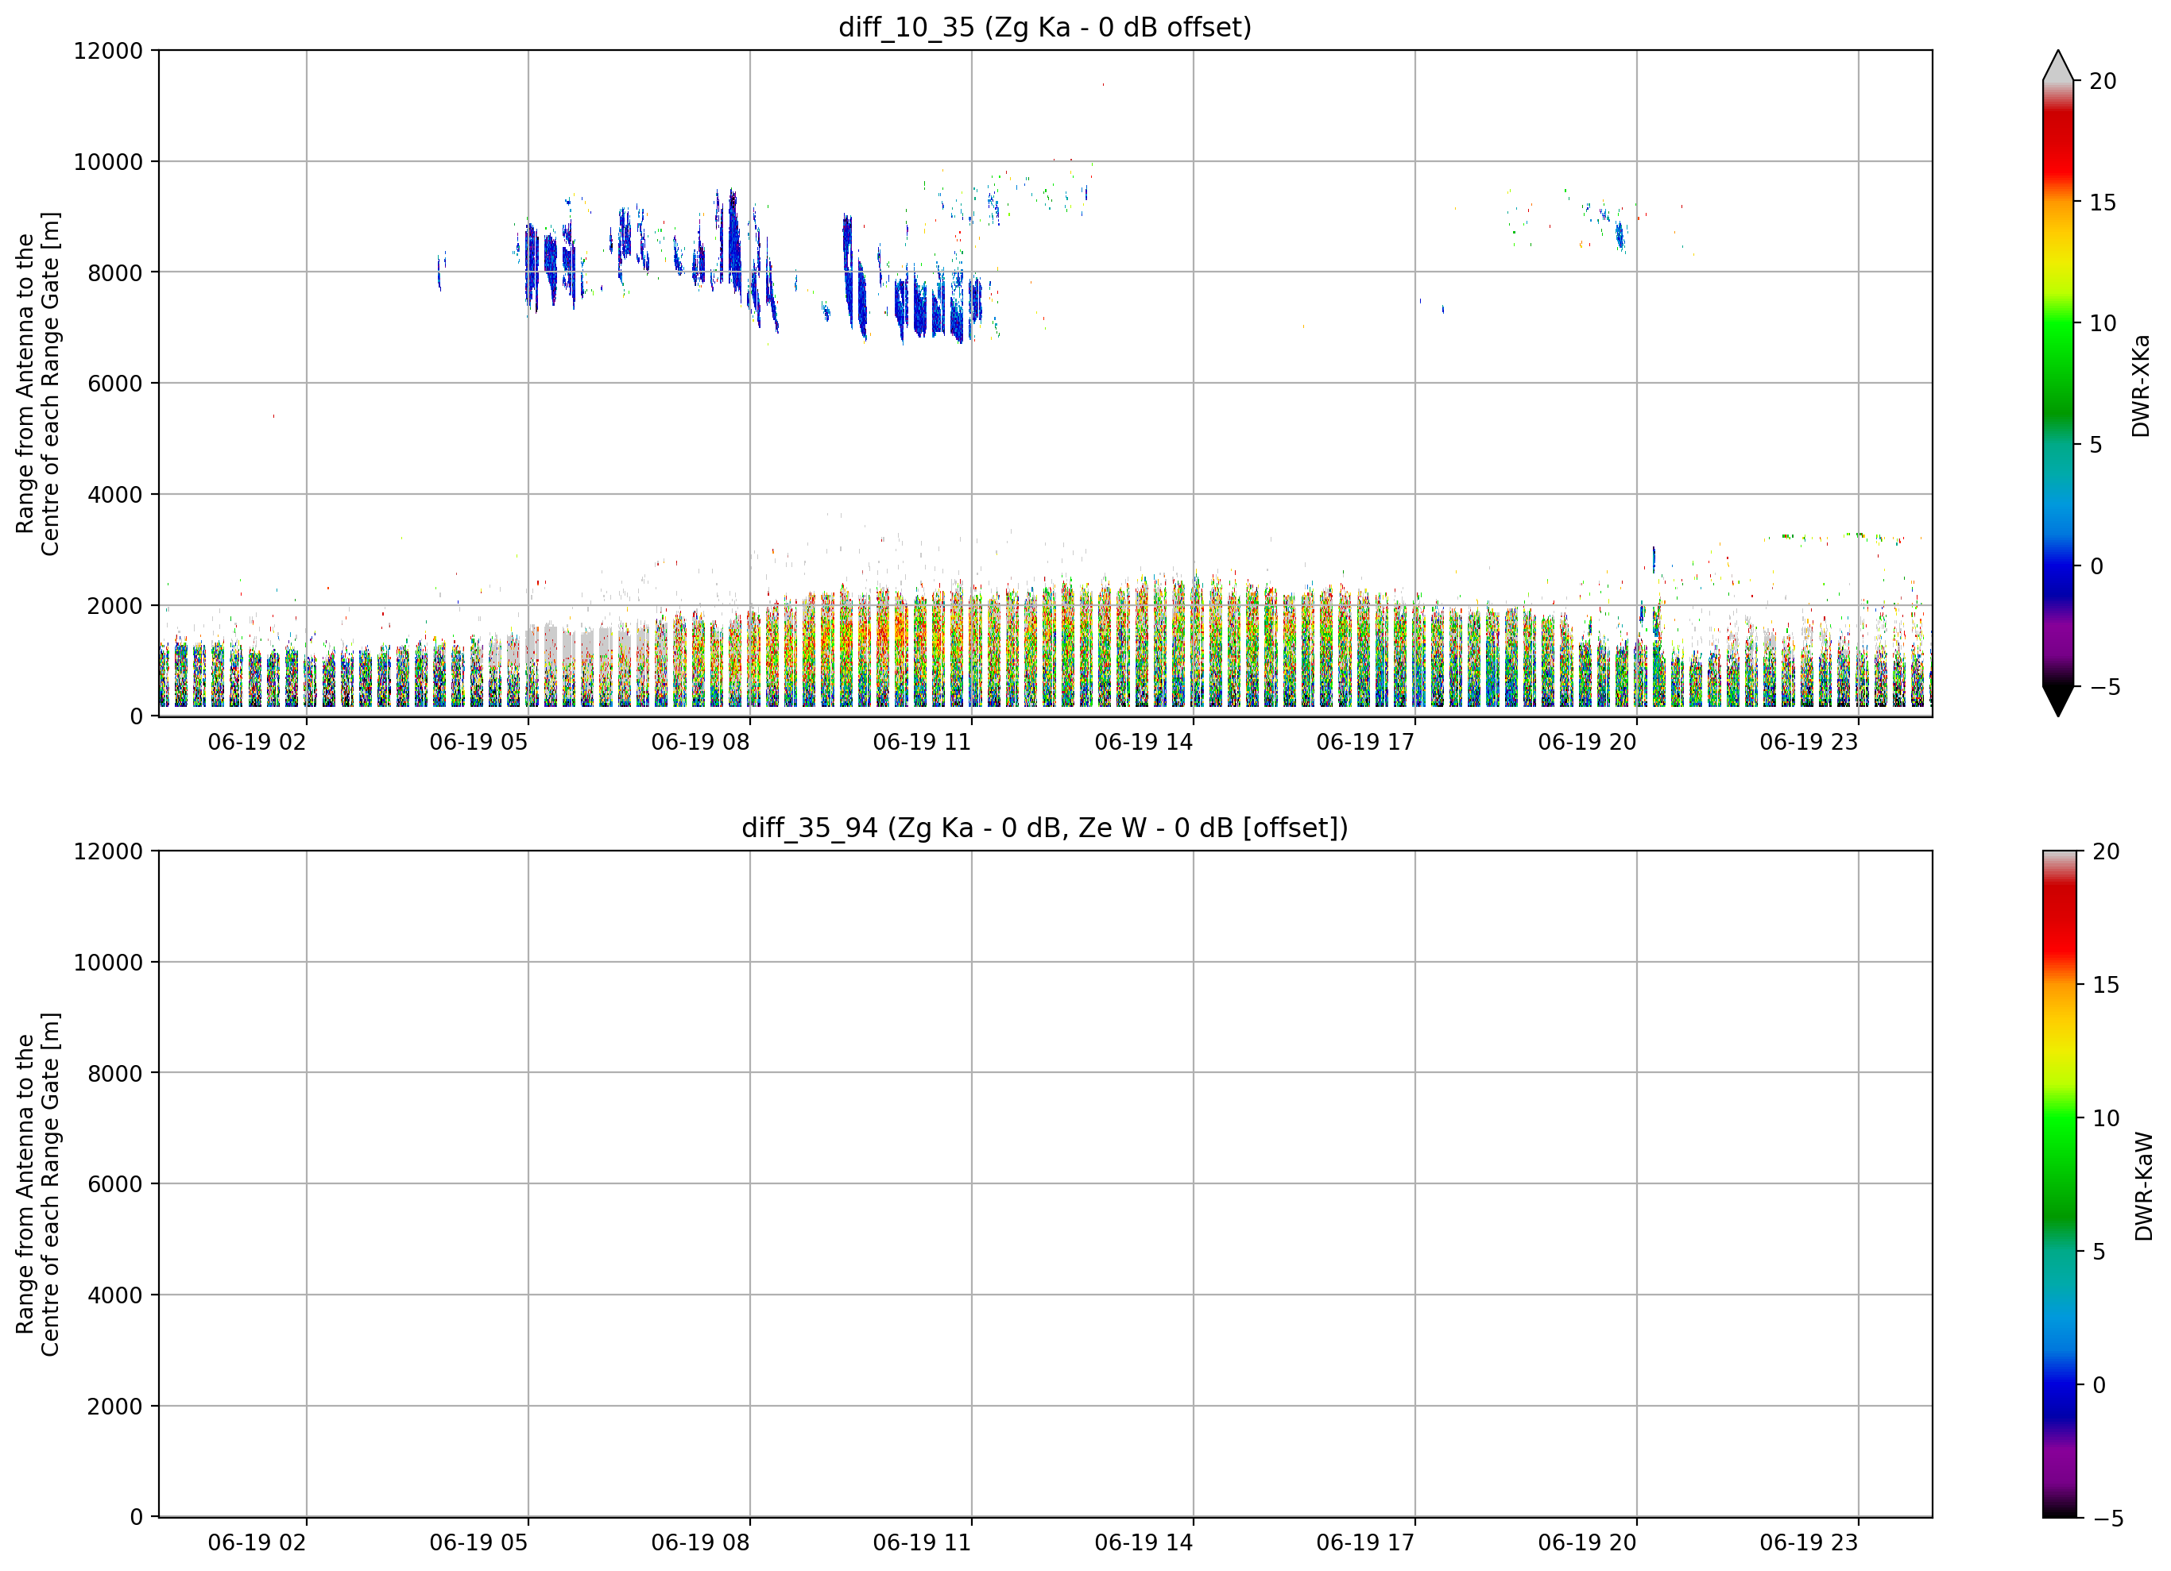This screenshot has width=2171, height=1571.
Task: Click the top colorbar's lower black arrow tip
Action: (2058, 701)
